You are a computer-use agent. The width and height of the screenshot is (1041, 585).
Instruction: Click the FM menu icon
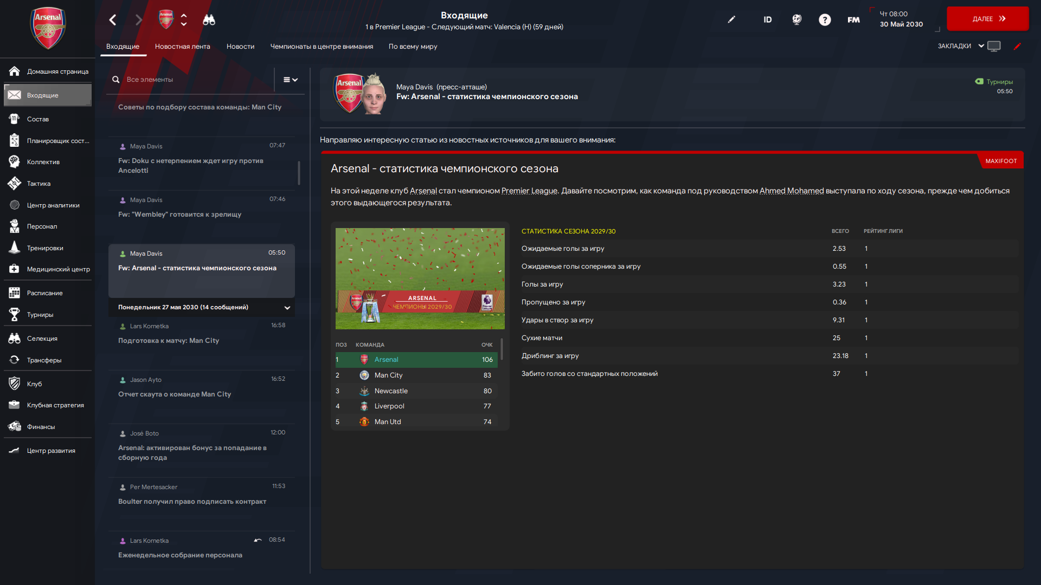853,20
